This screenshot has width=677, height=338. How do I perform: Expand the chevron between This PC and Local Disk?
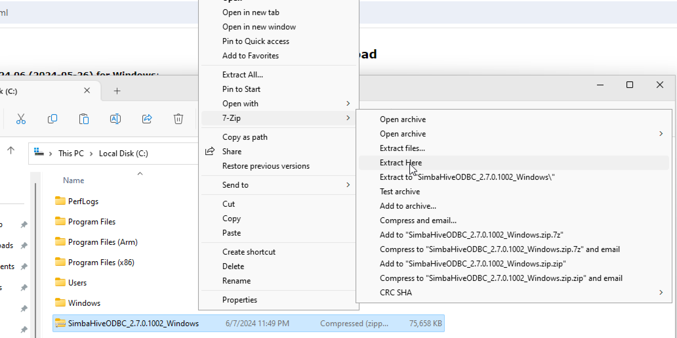point(91,154)
